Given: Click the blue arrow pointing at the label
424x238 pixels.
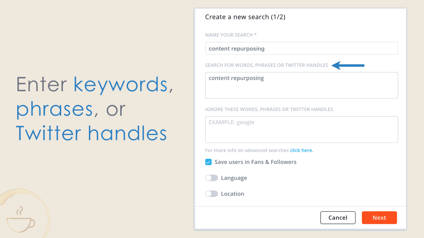Looking at the screenshot, I should click(x=348, y=65).
